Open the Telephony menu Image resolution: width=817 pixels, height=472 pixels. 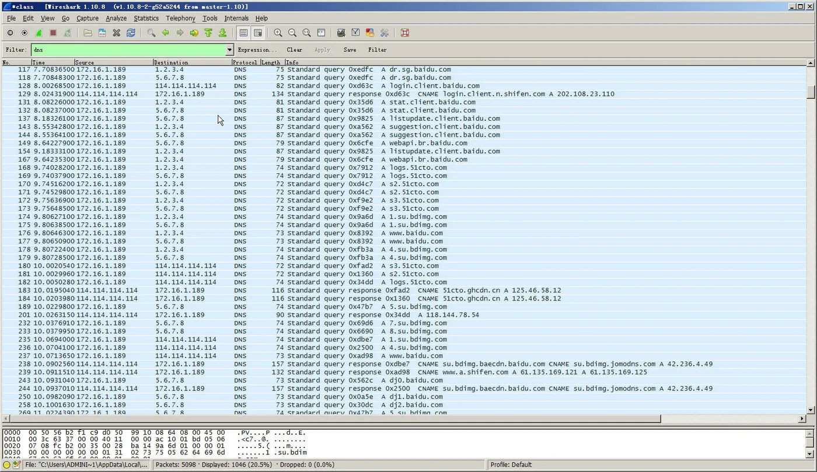coord(180,18)
